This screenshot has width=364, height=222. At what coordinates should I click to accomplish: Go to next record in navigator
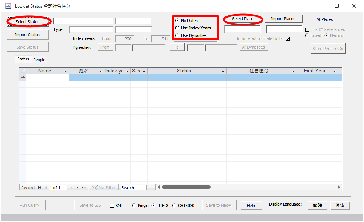pos(72,188)
